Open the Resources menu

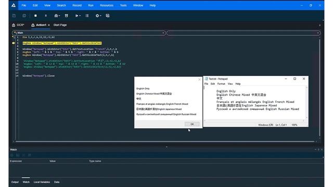click(x=107, y=5)
